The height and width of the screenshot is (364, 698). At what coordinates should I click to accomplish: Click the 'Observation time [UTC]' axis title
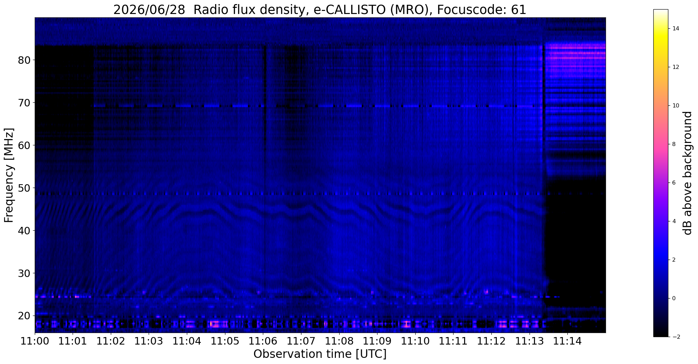coord(320,354)
